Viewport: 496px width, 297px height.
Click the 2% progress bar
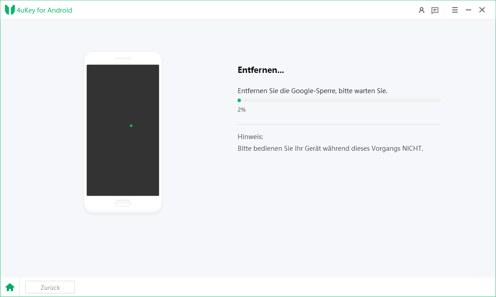tap(338, 100)
